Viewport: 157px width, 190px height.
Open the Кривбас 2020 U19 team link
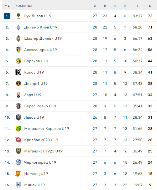click(41, 140)
